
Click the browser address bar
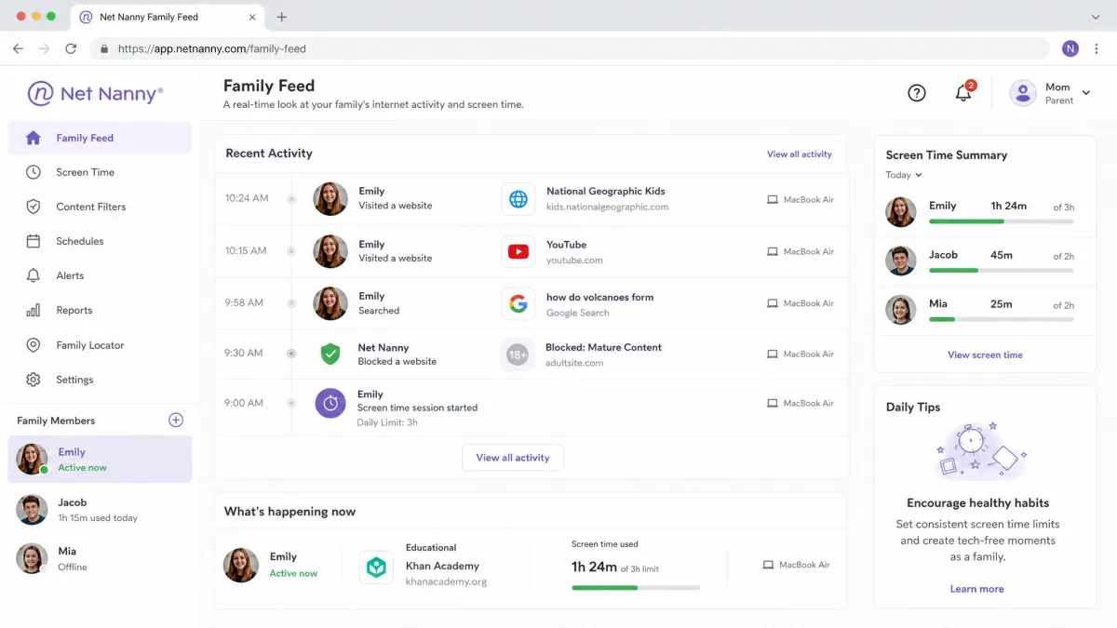pos(570,48)
